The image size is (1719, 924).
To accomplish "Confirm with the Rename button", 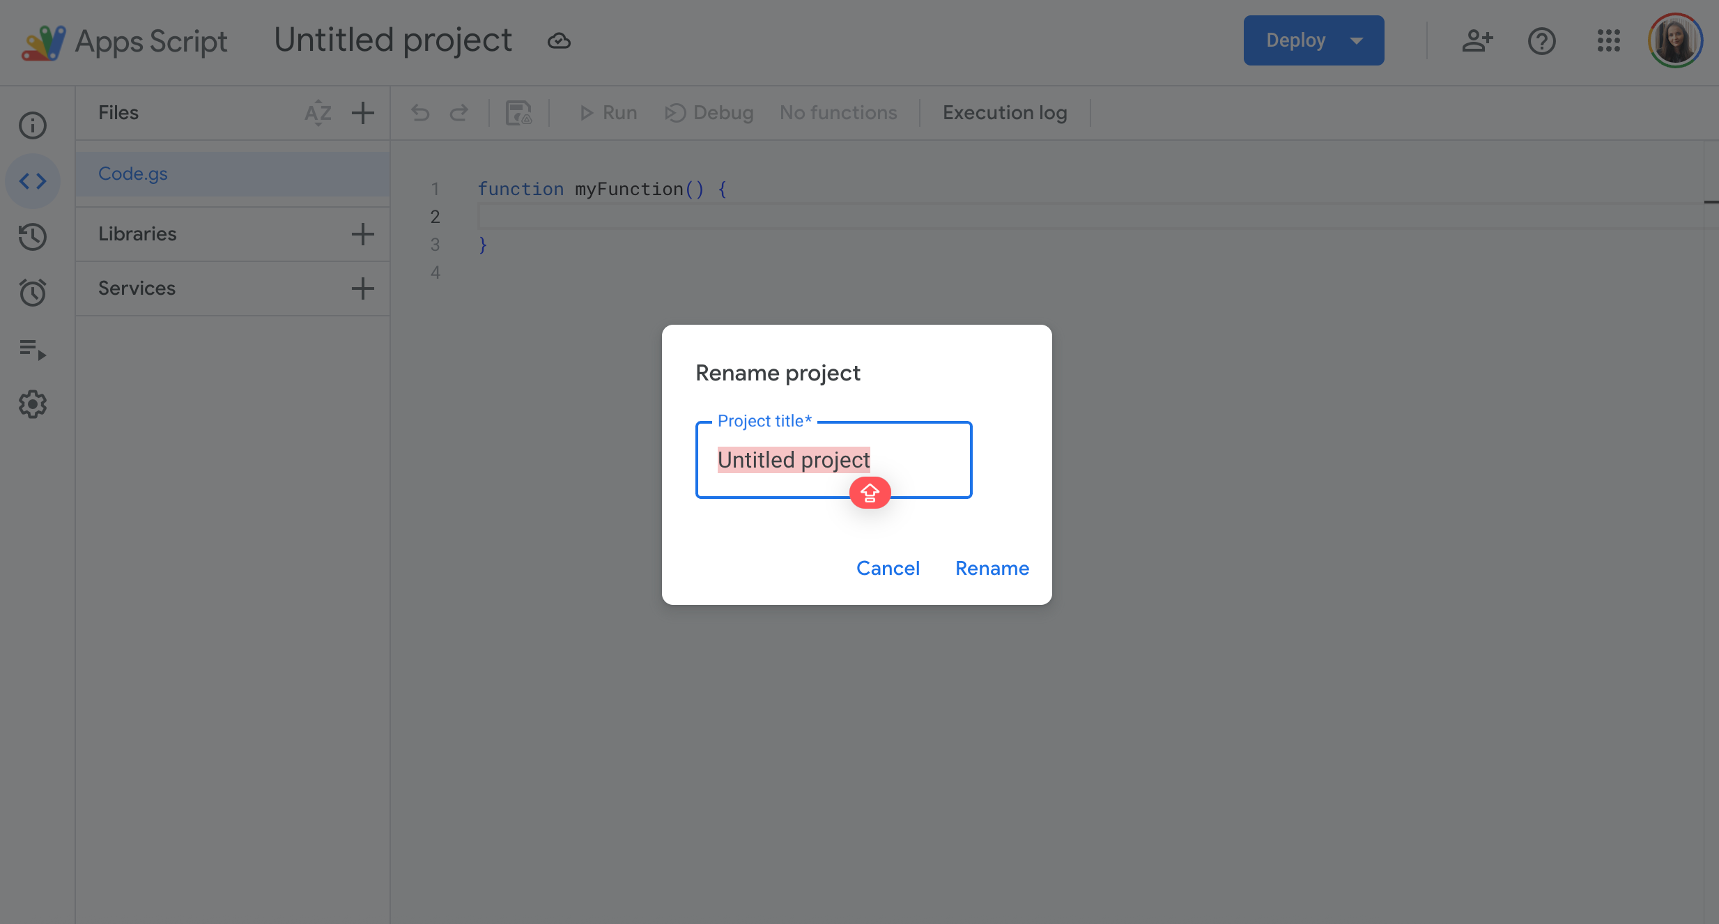I will point(992,569).
